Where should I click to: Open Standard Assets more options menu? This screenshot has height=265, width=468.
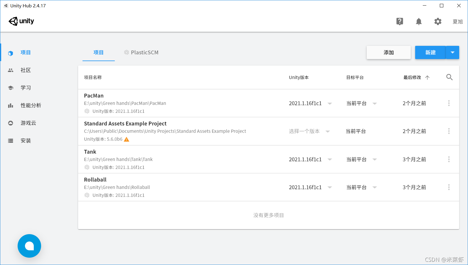pyautogui.click(x=449, y=131)
